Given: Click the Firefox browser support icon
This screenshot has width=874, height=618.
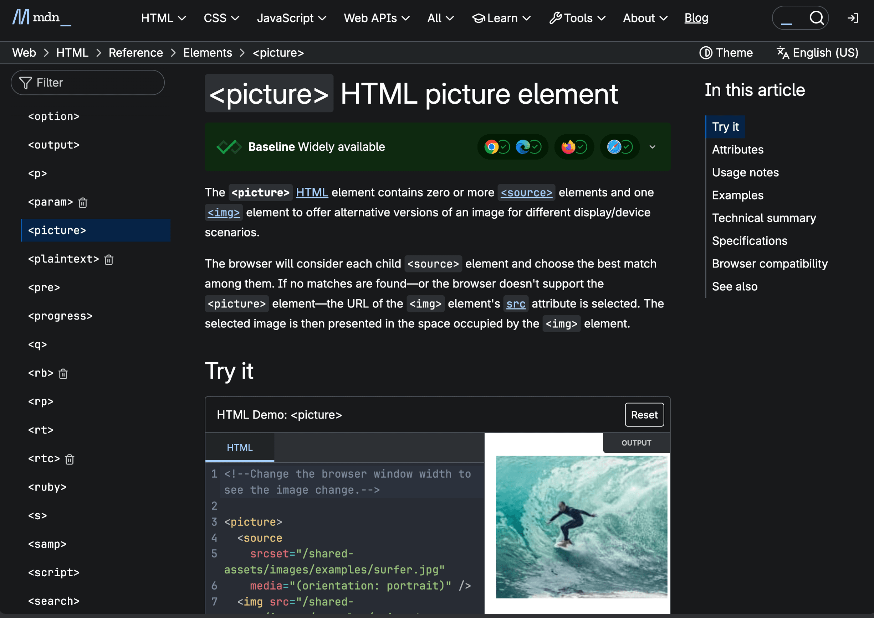Looking at the screenshot, I should (x=568, y=146).
